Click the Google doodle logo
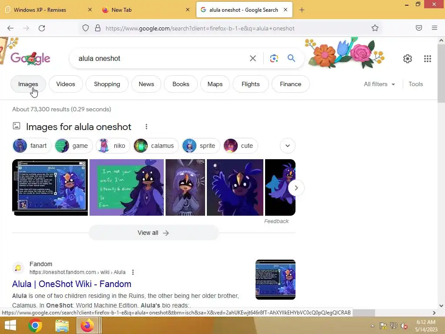The width and height of the screenshot is (445, 334). coord(30,58)
